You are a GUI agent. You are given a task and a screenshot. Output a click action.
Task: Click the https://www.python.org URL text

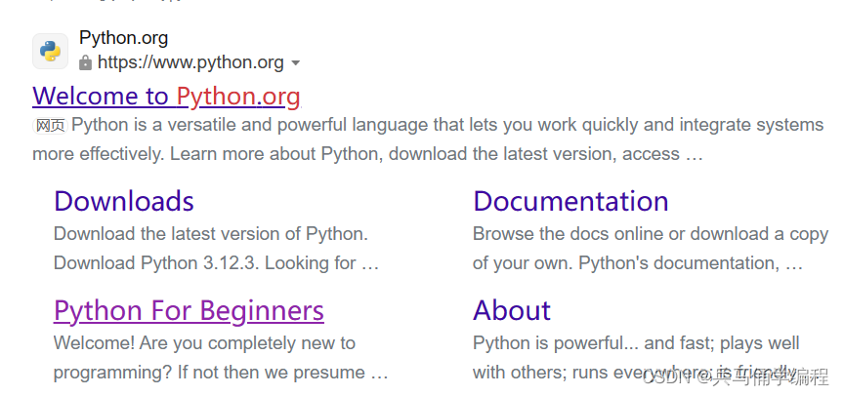(x=190, y=62)
